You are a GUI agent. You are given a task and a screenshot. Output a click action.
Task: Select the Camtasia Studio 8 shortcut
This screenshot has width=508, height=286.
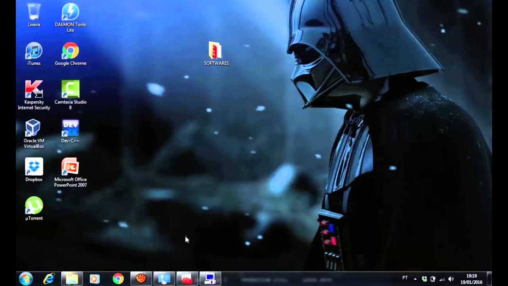tap(70, 95)
